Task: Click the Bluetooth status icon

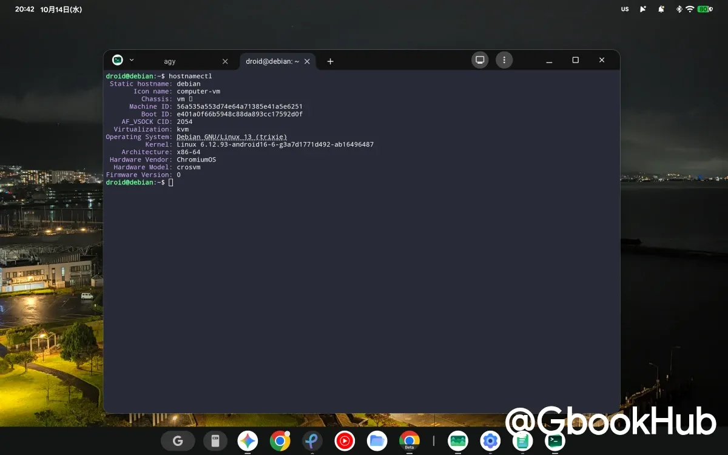Action: [679, 9]
